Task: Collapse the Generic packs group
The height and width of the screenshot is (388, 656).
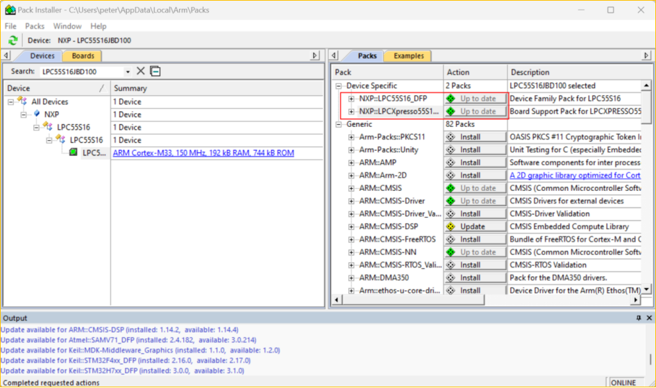Action: tap(339, 124)
